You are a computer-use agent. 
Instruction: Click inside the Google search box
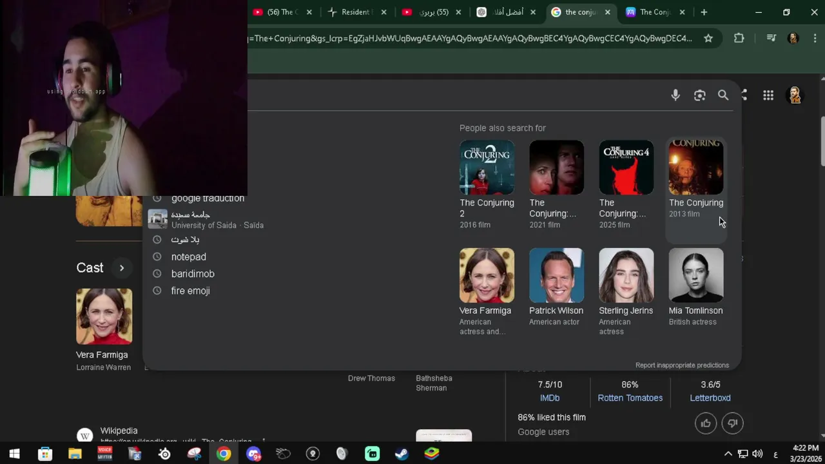point(451,95)
